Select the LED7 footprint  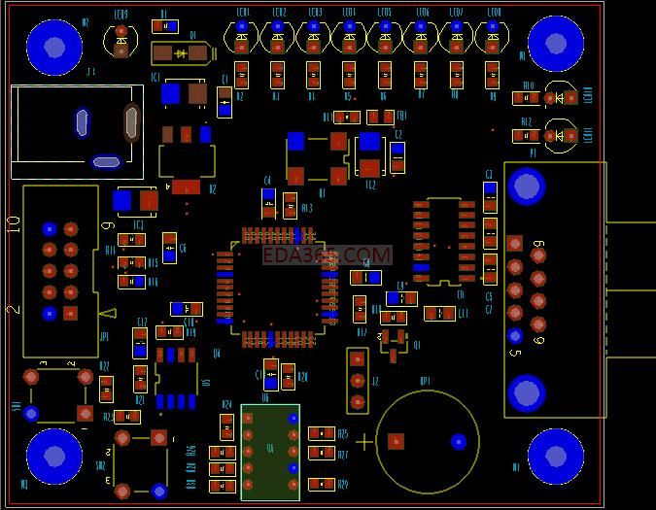(457, 37)
